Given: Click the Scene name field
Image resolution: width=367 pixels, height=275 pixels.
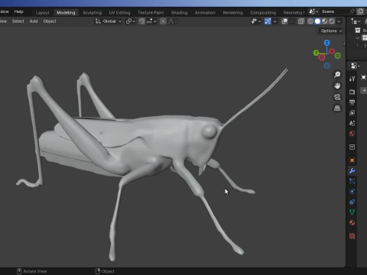Looking at the screenshot, I should (x=334, y=11).
